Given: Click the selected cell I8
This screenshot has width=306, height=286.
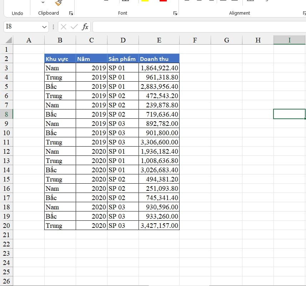Looking at the screenshot, I should [x=290, y=114].
